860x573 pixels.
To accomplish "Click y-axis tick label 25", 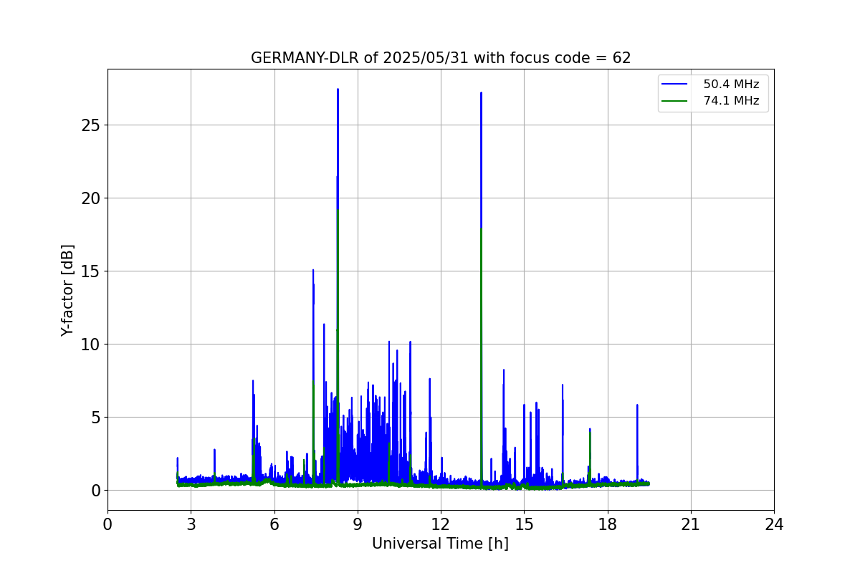I will click(x=92, y=125).
